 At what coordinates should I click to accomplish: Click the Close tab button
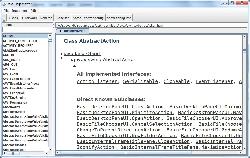tap(63, 18)
